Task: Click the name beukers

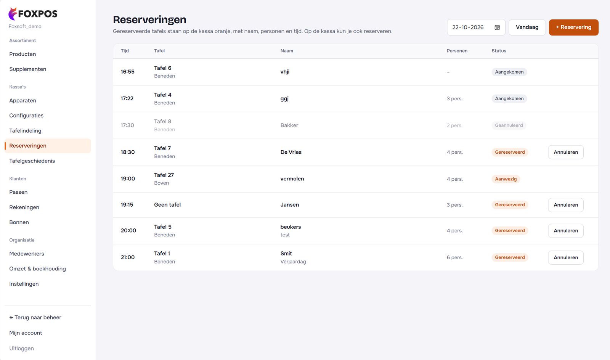Action: (x=291, y=227)
